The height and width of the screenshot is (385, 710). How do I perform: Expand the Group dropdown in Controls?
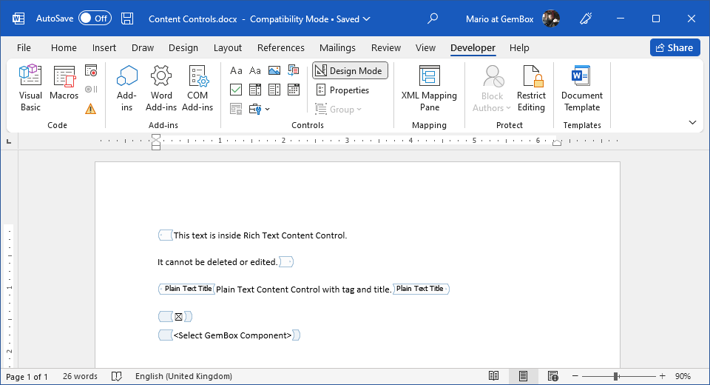[339, 110]
